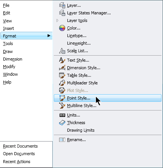Click the Table Style icon
The width and height of the screenshot is (163, 168).
[62, 75]
